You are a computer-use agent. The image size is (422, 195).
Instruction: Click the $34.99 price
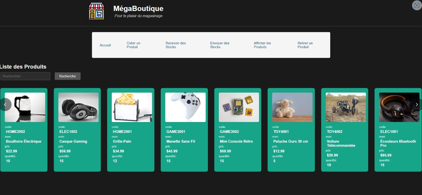point(119,151)
